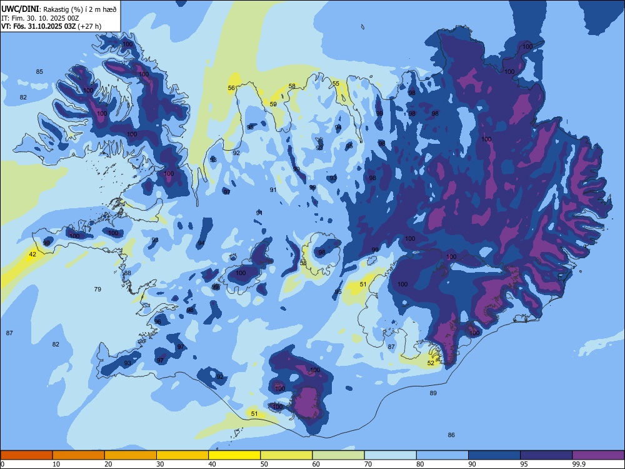Click the '88' humidity value on the map
The width and height of the screenshot is (625, 469).
(127, 273)
